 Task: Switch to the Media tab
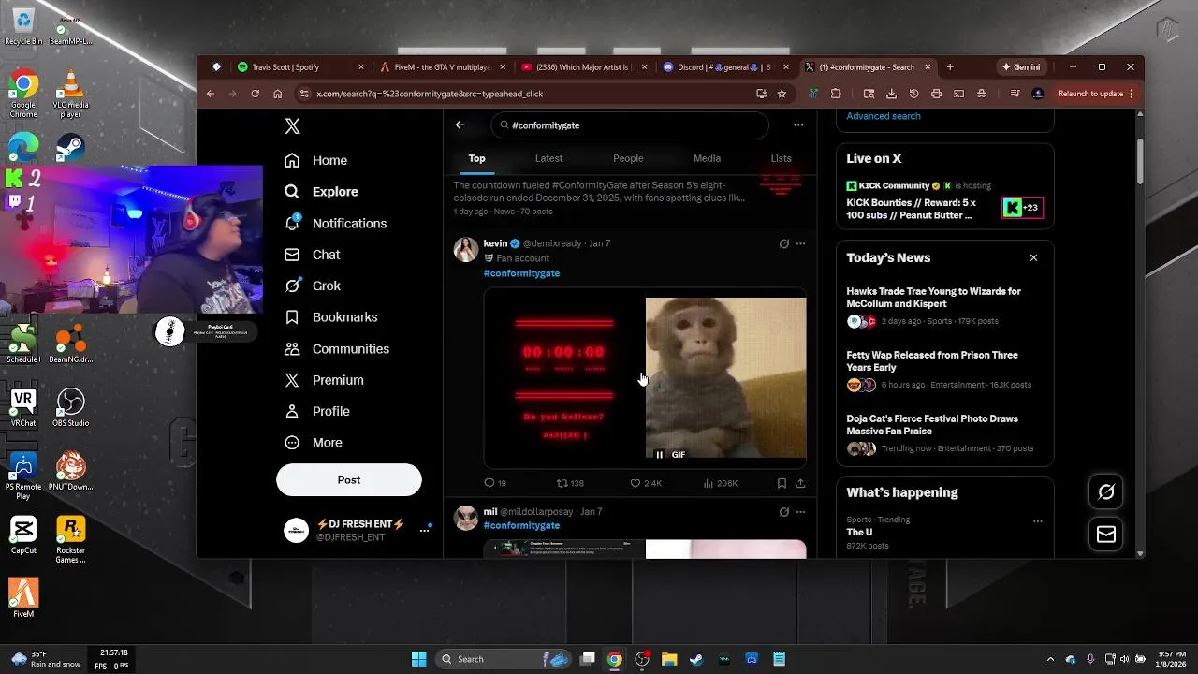click(x=707, y=158)
